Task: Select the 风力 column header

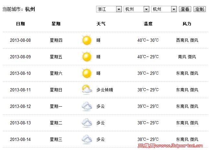Action: pos(187,24)
